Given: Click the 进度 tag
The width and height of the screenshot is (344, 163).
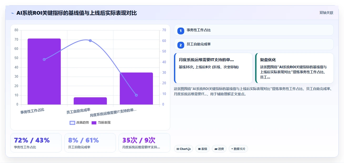Looking at the screenshot, I should pyautogui.click(x=219, y=149).
